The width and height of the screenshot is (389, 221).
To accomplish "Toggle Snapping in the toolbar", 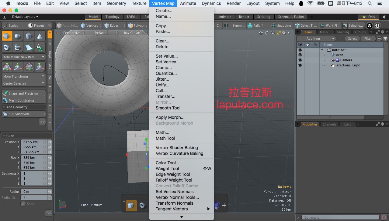I will tap(281, 25).
